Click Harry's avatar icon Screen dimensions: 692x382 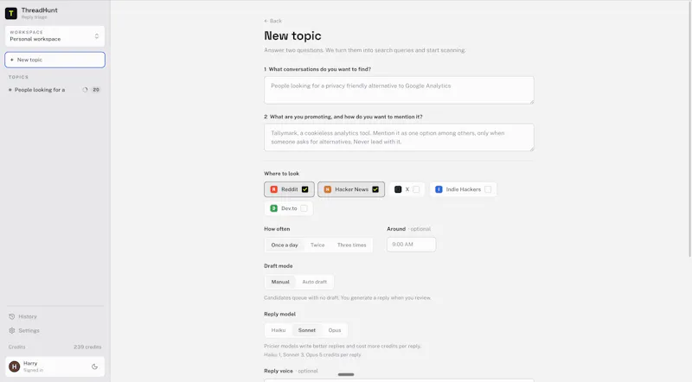15,366
